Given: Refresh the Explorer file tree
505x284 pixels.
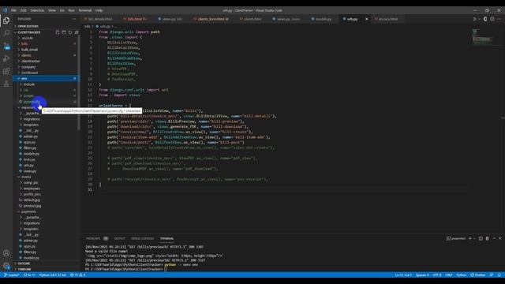Looking at the screenshot, I should [x=70, y=32].
